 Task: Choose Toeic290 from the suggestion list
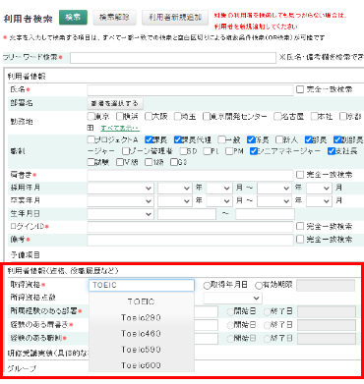click(x=142, y=317)
